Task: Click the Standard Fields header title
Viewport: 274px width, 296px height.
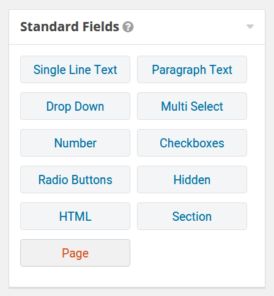Action: (70, 27)
